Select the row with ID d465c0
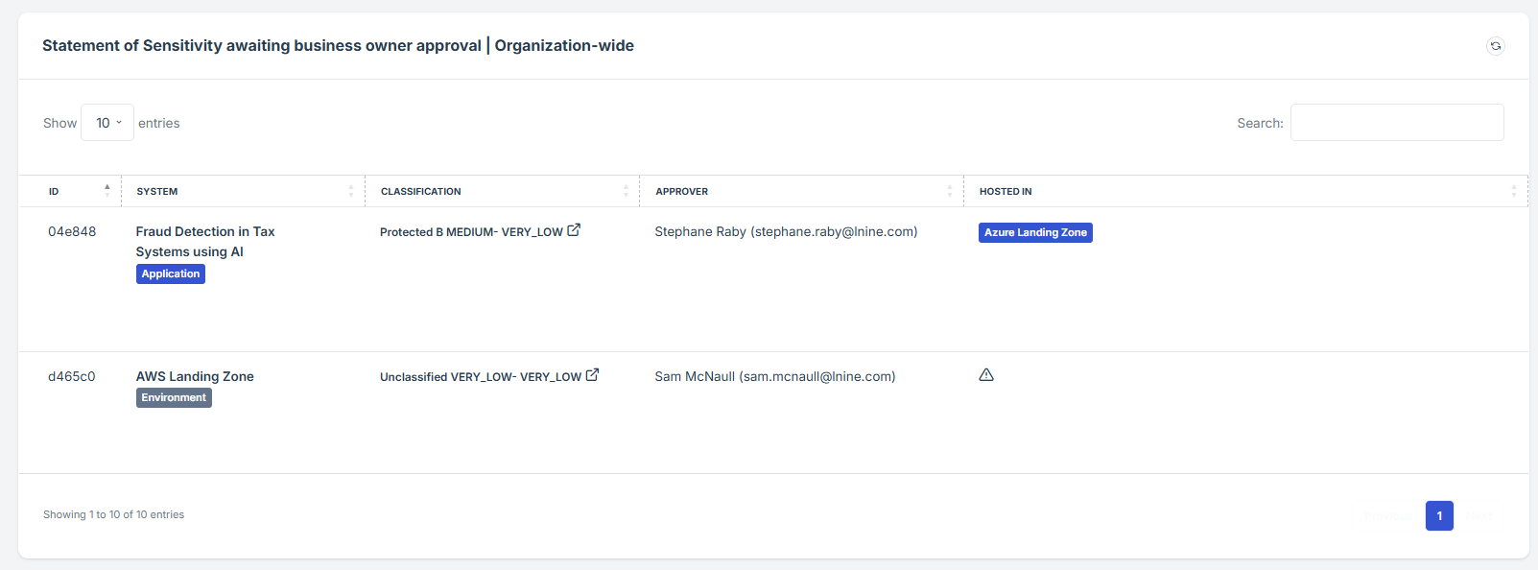 click(72, 376)
